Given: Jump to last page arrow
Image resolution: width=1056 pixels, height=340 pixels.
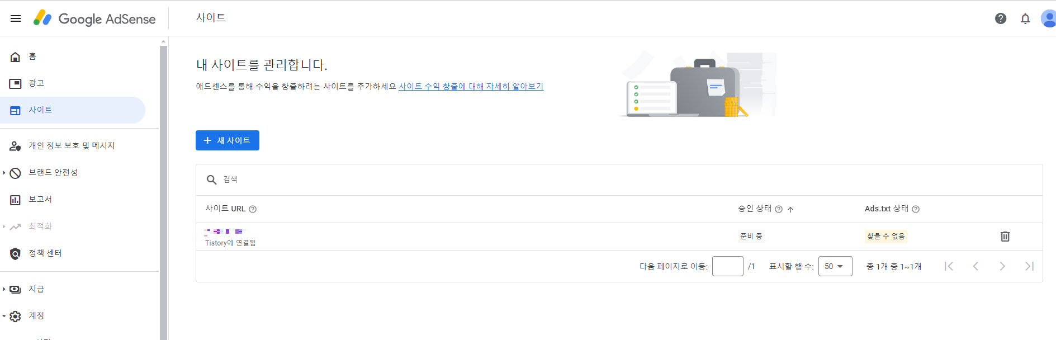Looking at the screenshot, I should point(1029,266).
